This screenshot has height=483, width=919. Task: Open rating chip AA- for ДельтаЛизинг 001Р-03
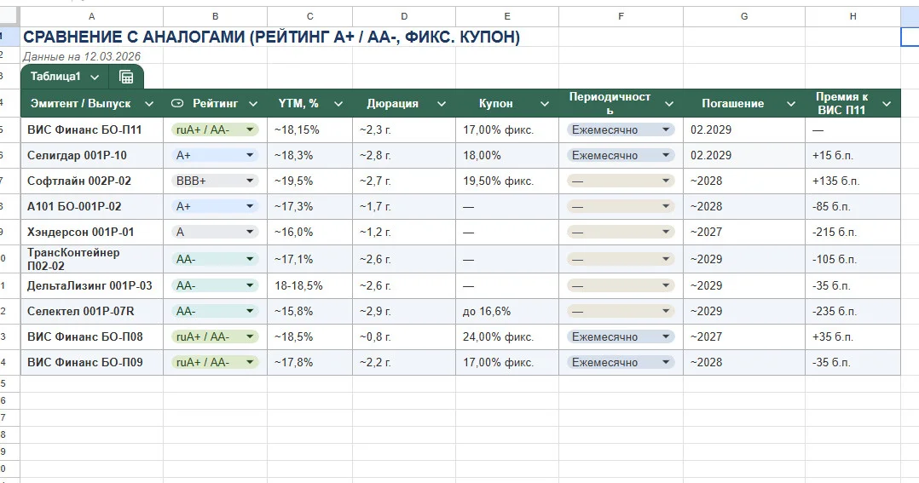coord(215,285)
